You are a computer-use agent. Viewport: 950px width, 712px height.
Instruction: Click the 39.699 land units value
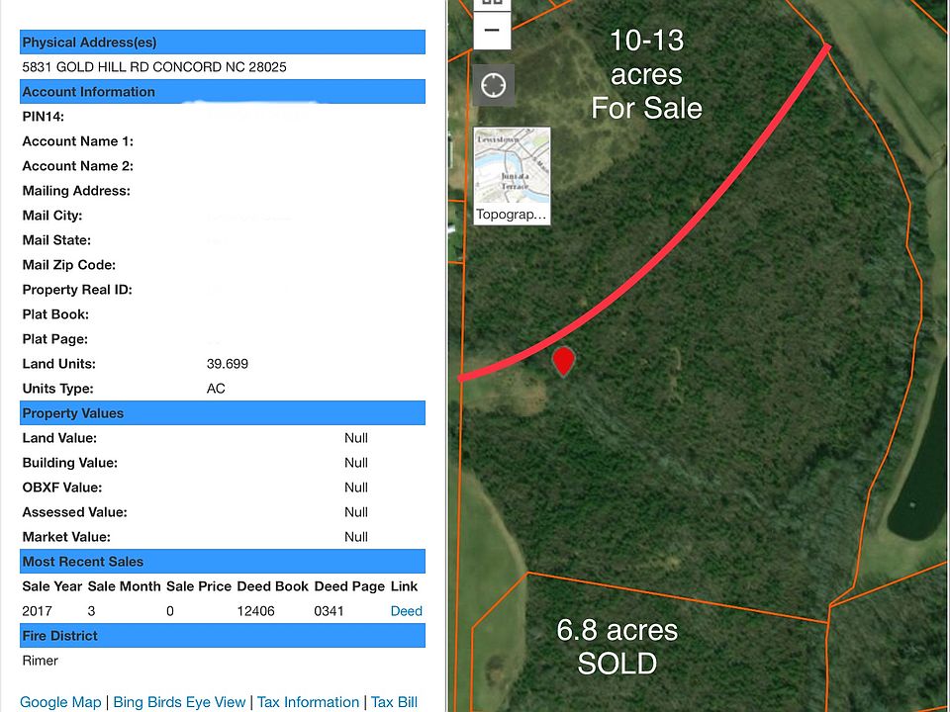click(x=227, y=364)
